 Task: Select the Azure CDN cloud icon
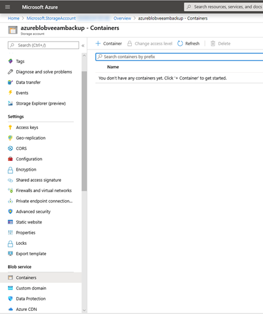[x=10, y=309]
